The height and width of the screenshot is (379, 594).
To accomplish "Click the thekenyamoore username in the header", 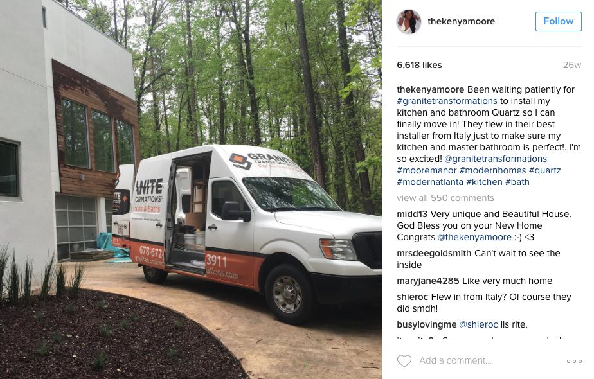I will point(461,22).
